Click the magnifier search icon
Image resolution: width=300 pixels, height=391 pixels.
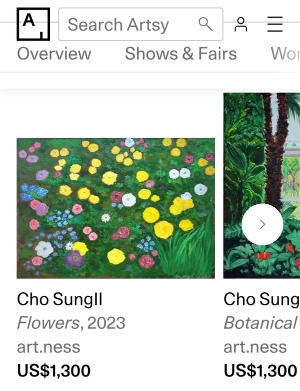pyautogui.click(x=205, y=24)
